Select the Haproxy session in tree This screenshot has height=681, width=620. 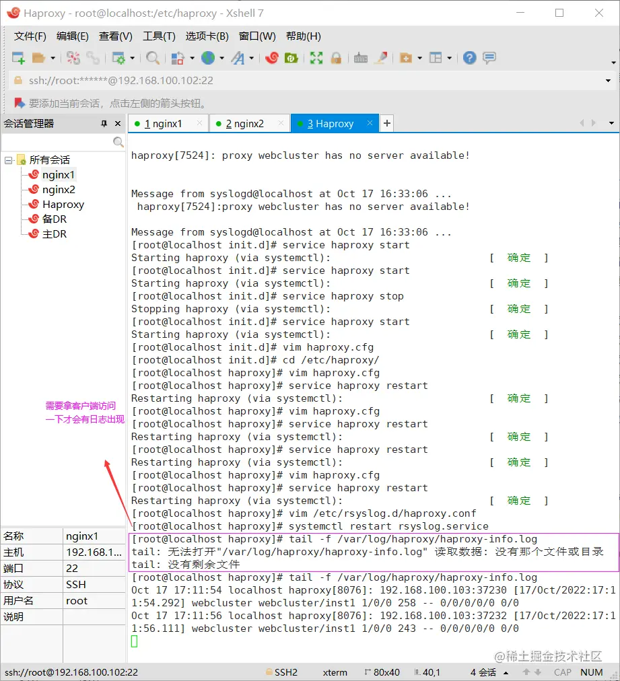click(63, 204)
